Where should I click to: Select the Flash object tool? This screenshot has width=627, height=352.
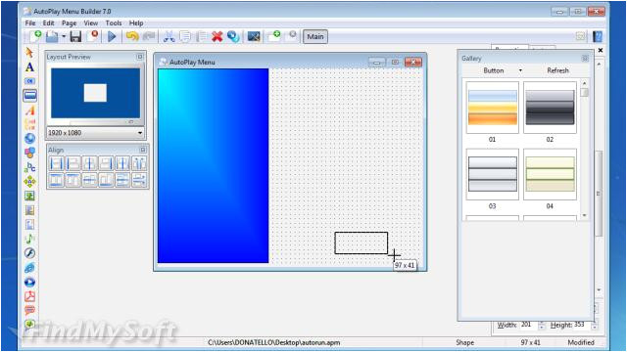pyautogui.click(x=29, y=253)
